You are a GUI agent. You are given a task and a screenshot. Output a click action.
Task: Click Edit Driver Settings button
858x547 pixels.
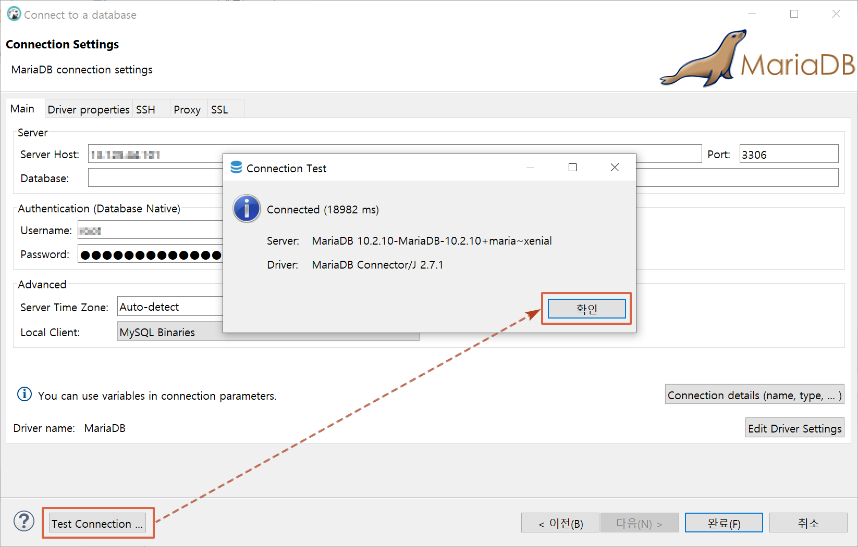tap(794, 428)
